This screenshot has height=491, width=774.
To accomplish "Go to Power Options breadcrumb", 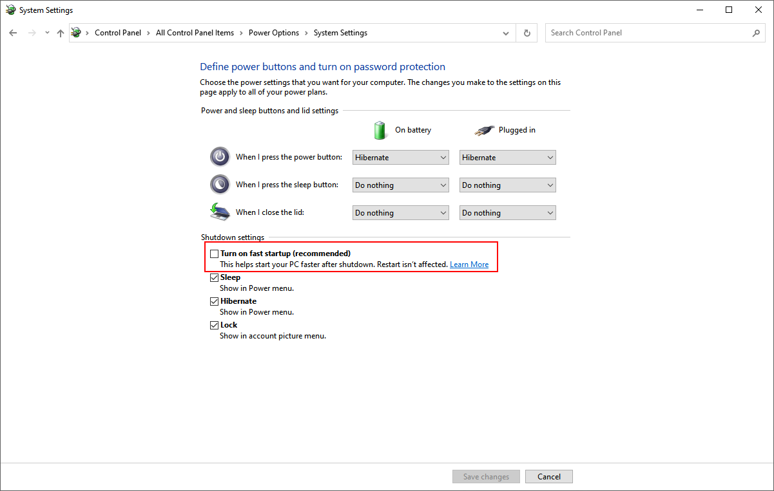I will tap(273, 32).
